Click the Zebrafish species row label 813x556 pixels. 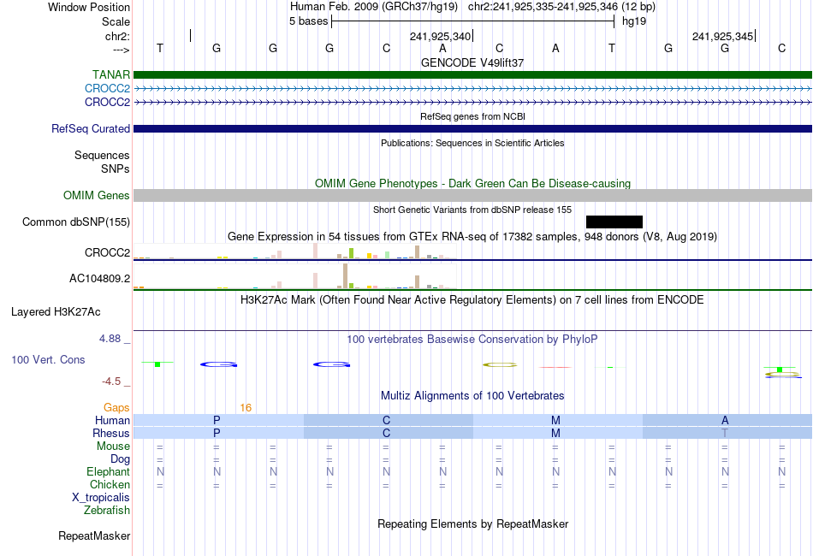(107, 511)
